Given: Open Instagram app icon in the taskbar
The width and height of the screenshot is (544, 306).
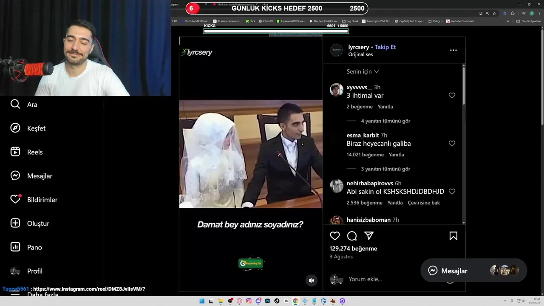Looking at the screenshot, I should (249, 301).
